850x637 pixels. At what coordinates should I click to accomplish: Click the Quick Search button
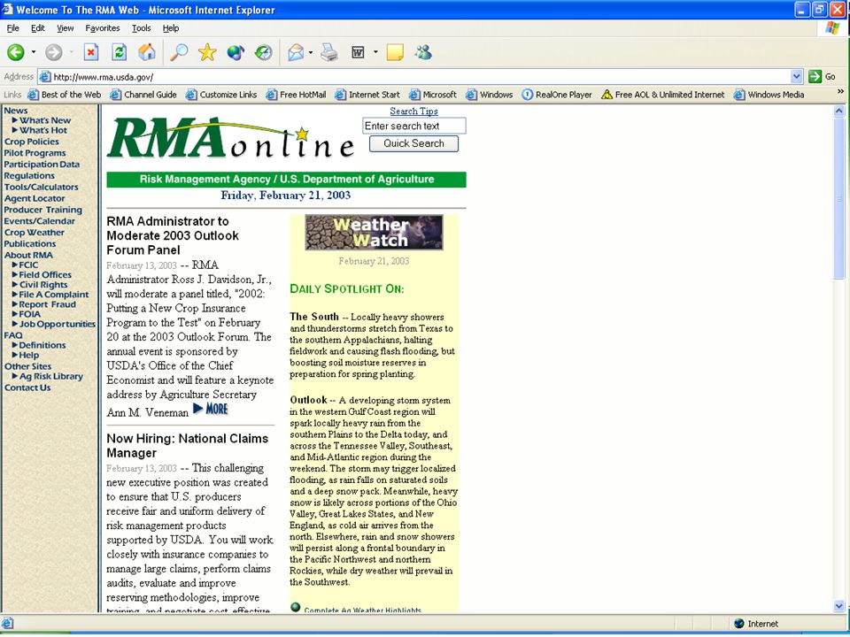[x=413, y=143]
